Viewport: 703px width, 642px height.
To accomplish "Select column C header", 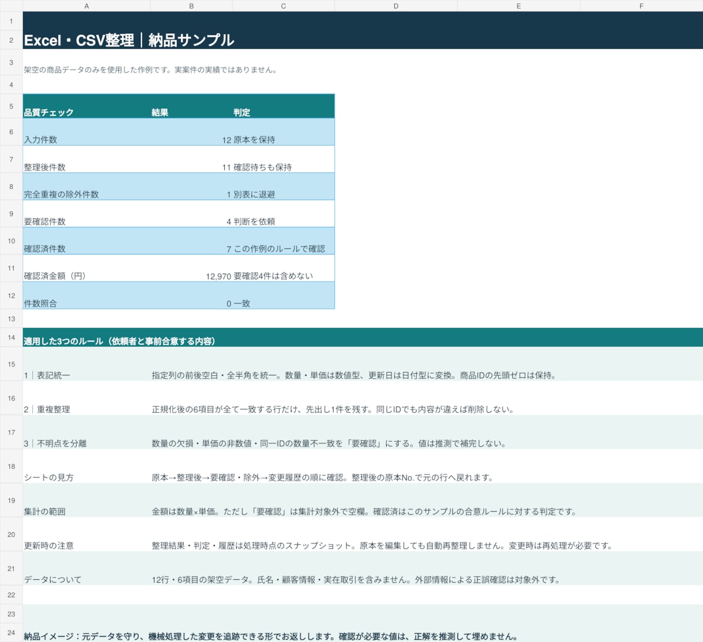I will tap(284, 6).
